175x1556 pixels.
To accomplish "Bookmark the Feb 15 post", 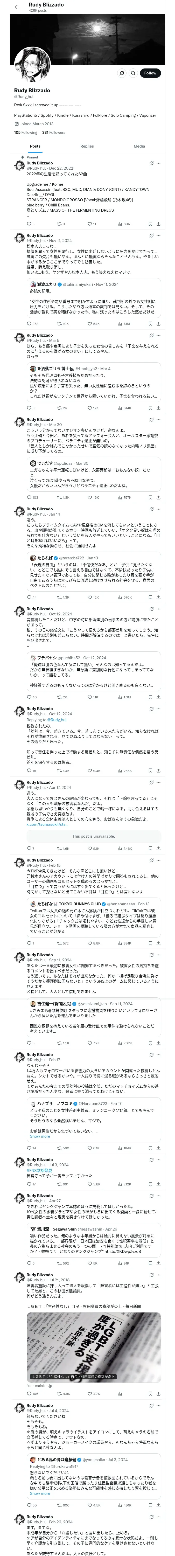I will click(150, 943).
